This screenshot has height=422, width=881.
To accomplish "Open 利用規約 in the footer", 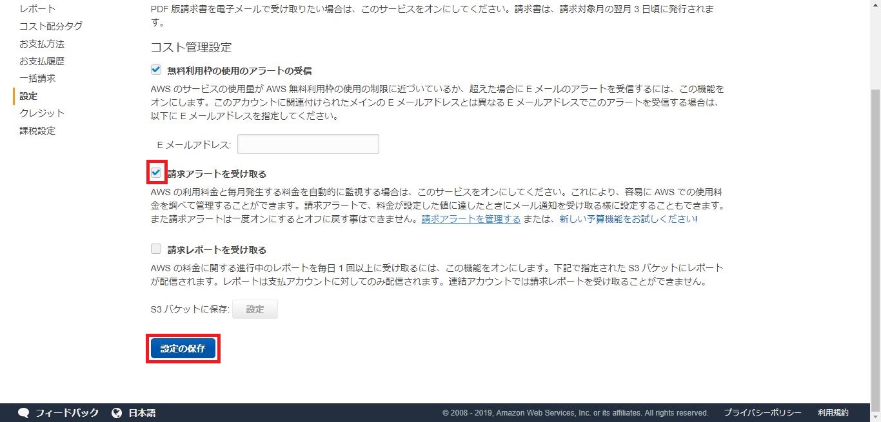I will tap(833, 413).
